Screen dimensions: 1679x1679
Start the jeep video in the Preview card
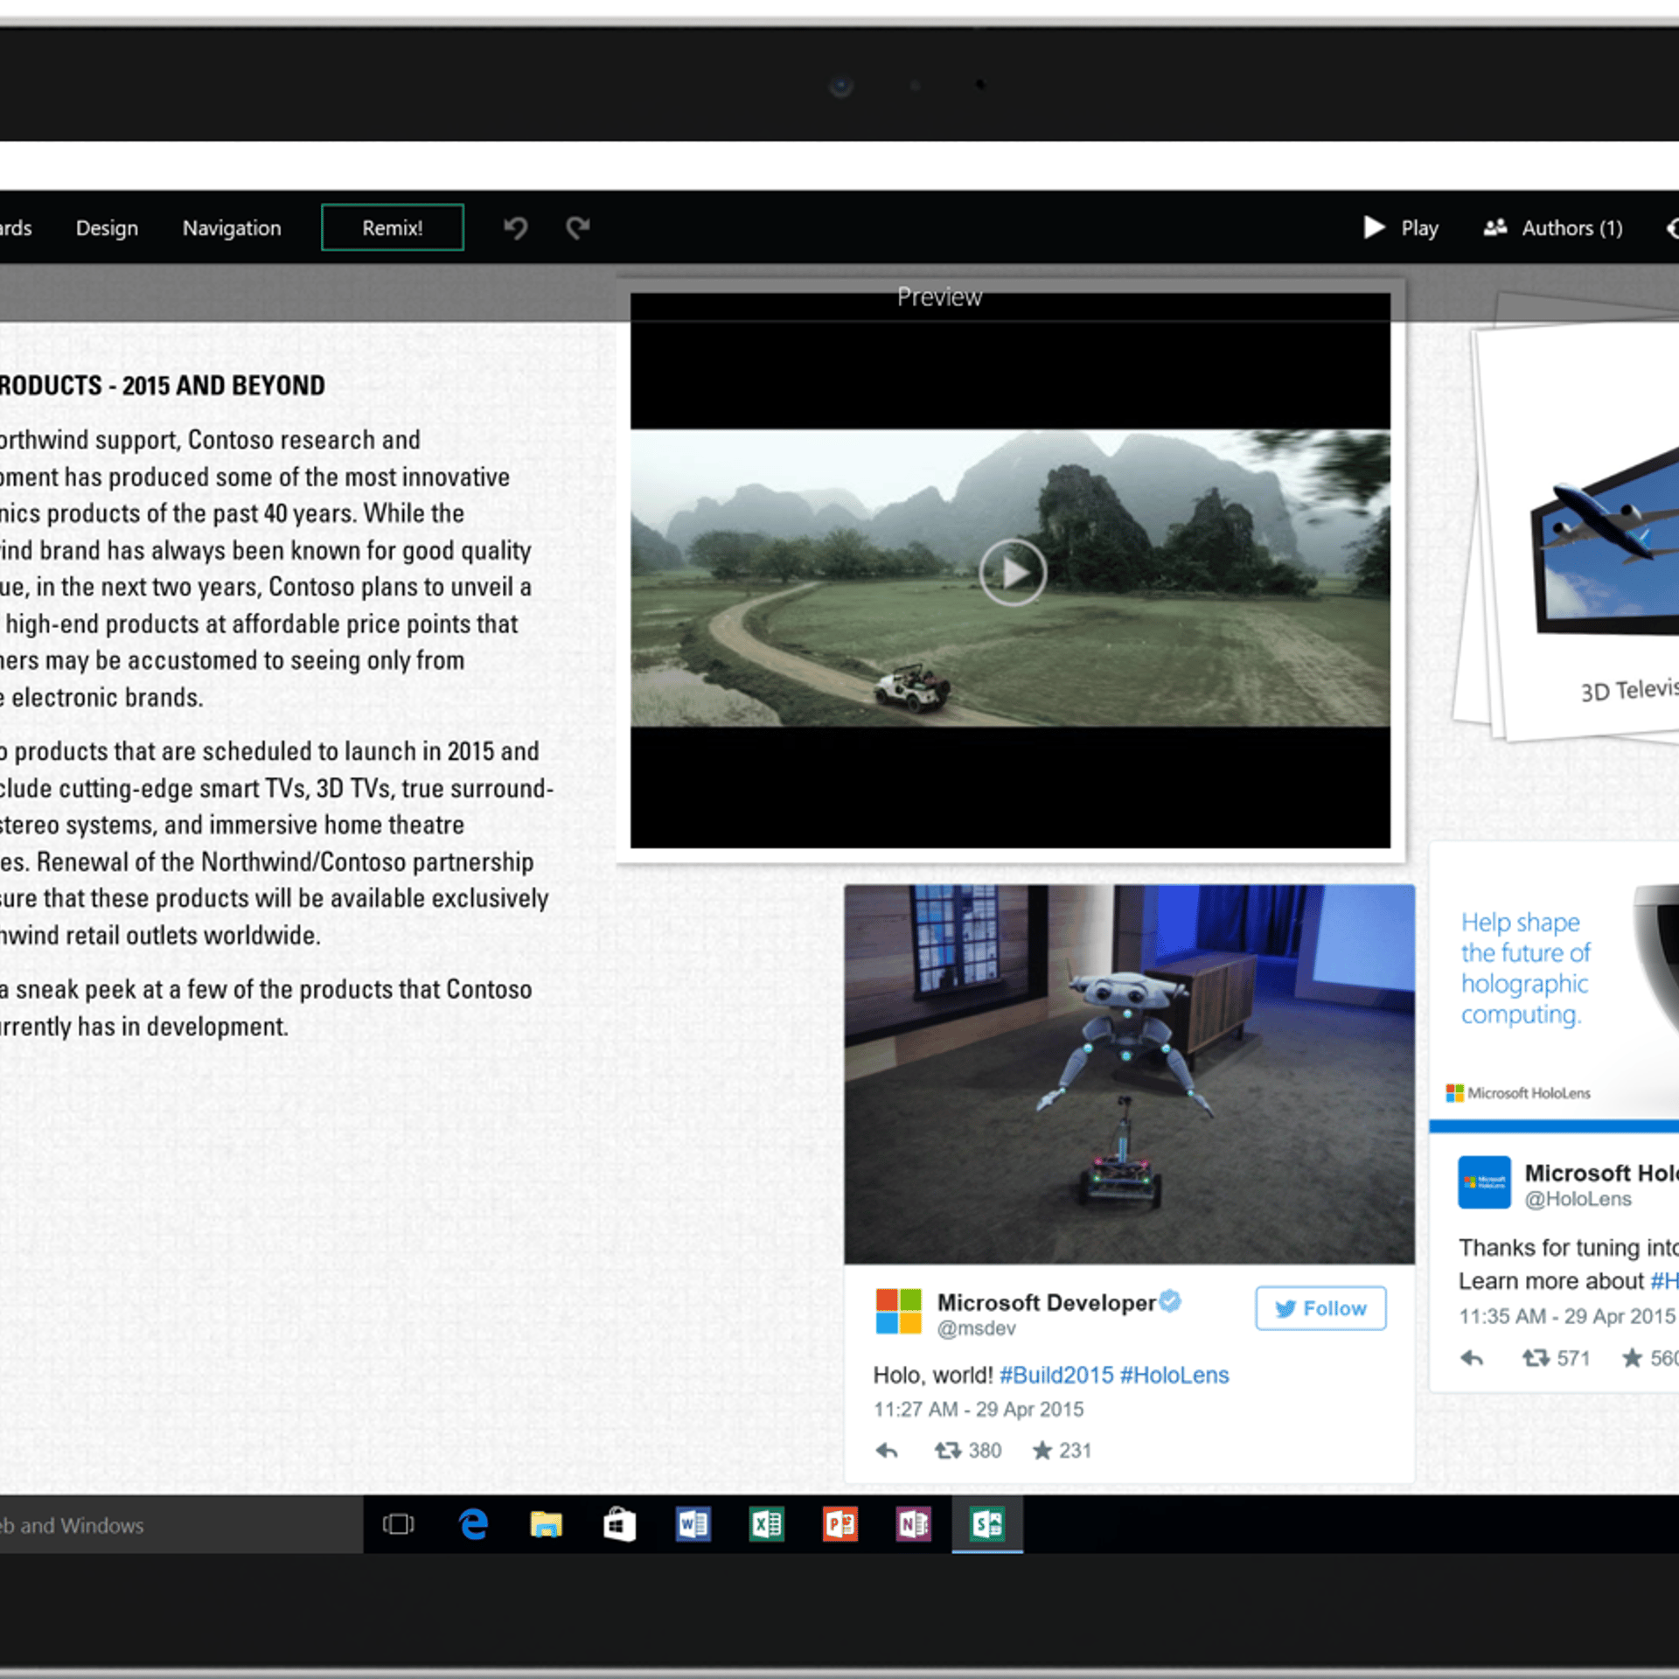[x=1013, y=573]
